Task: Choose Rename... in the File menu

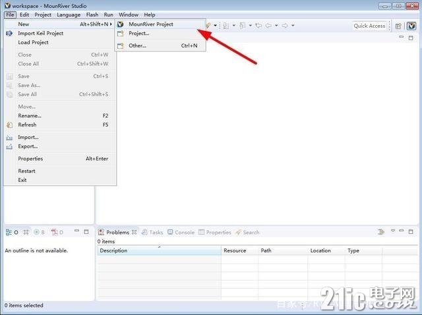Action: click(x=60, y=116)
